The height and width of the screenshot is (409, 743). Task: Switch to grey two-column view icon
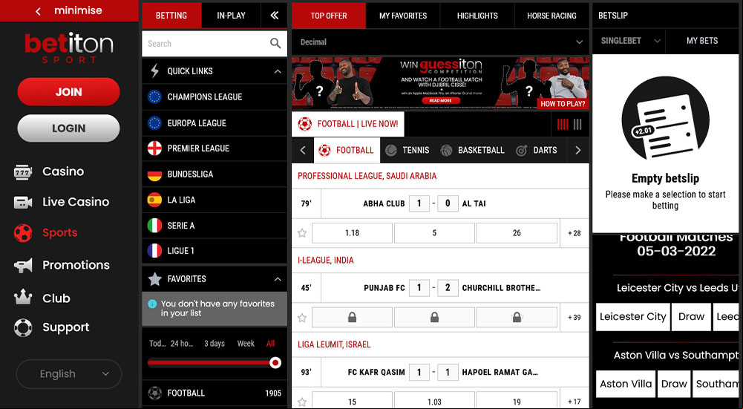tap(577, 125)
